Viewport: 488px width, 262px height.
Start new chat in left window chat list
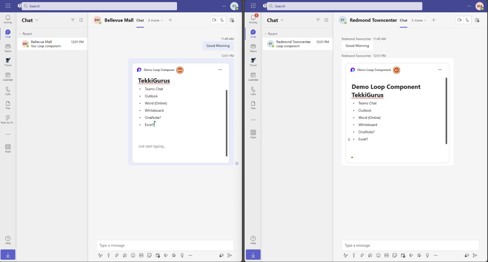pos(81,20)
